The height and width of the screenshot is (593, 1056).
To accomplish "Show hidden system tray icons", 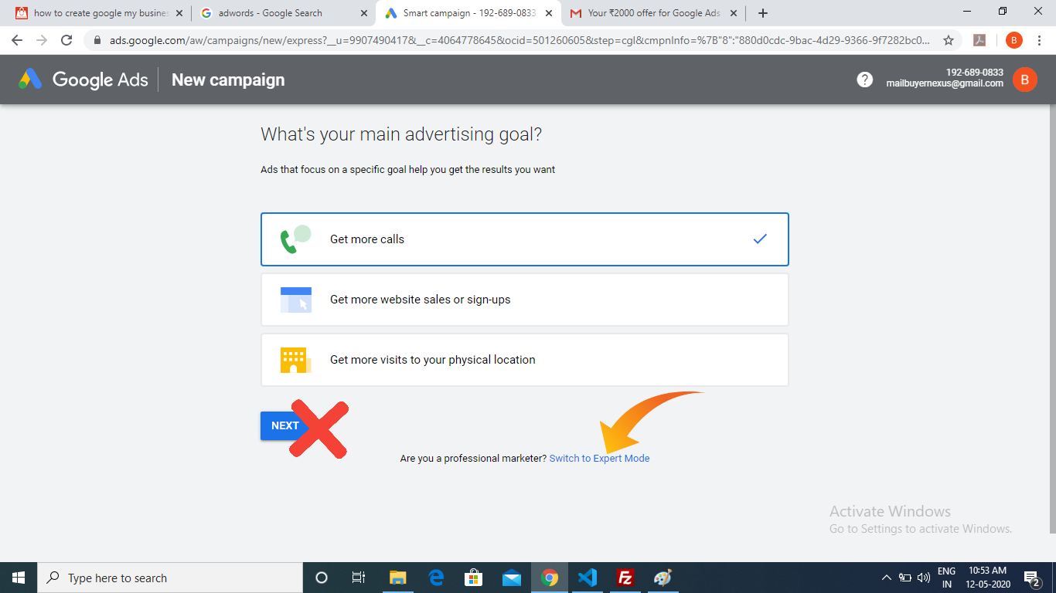I will point(887,578).
